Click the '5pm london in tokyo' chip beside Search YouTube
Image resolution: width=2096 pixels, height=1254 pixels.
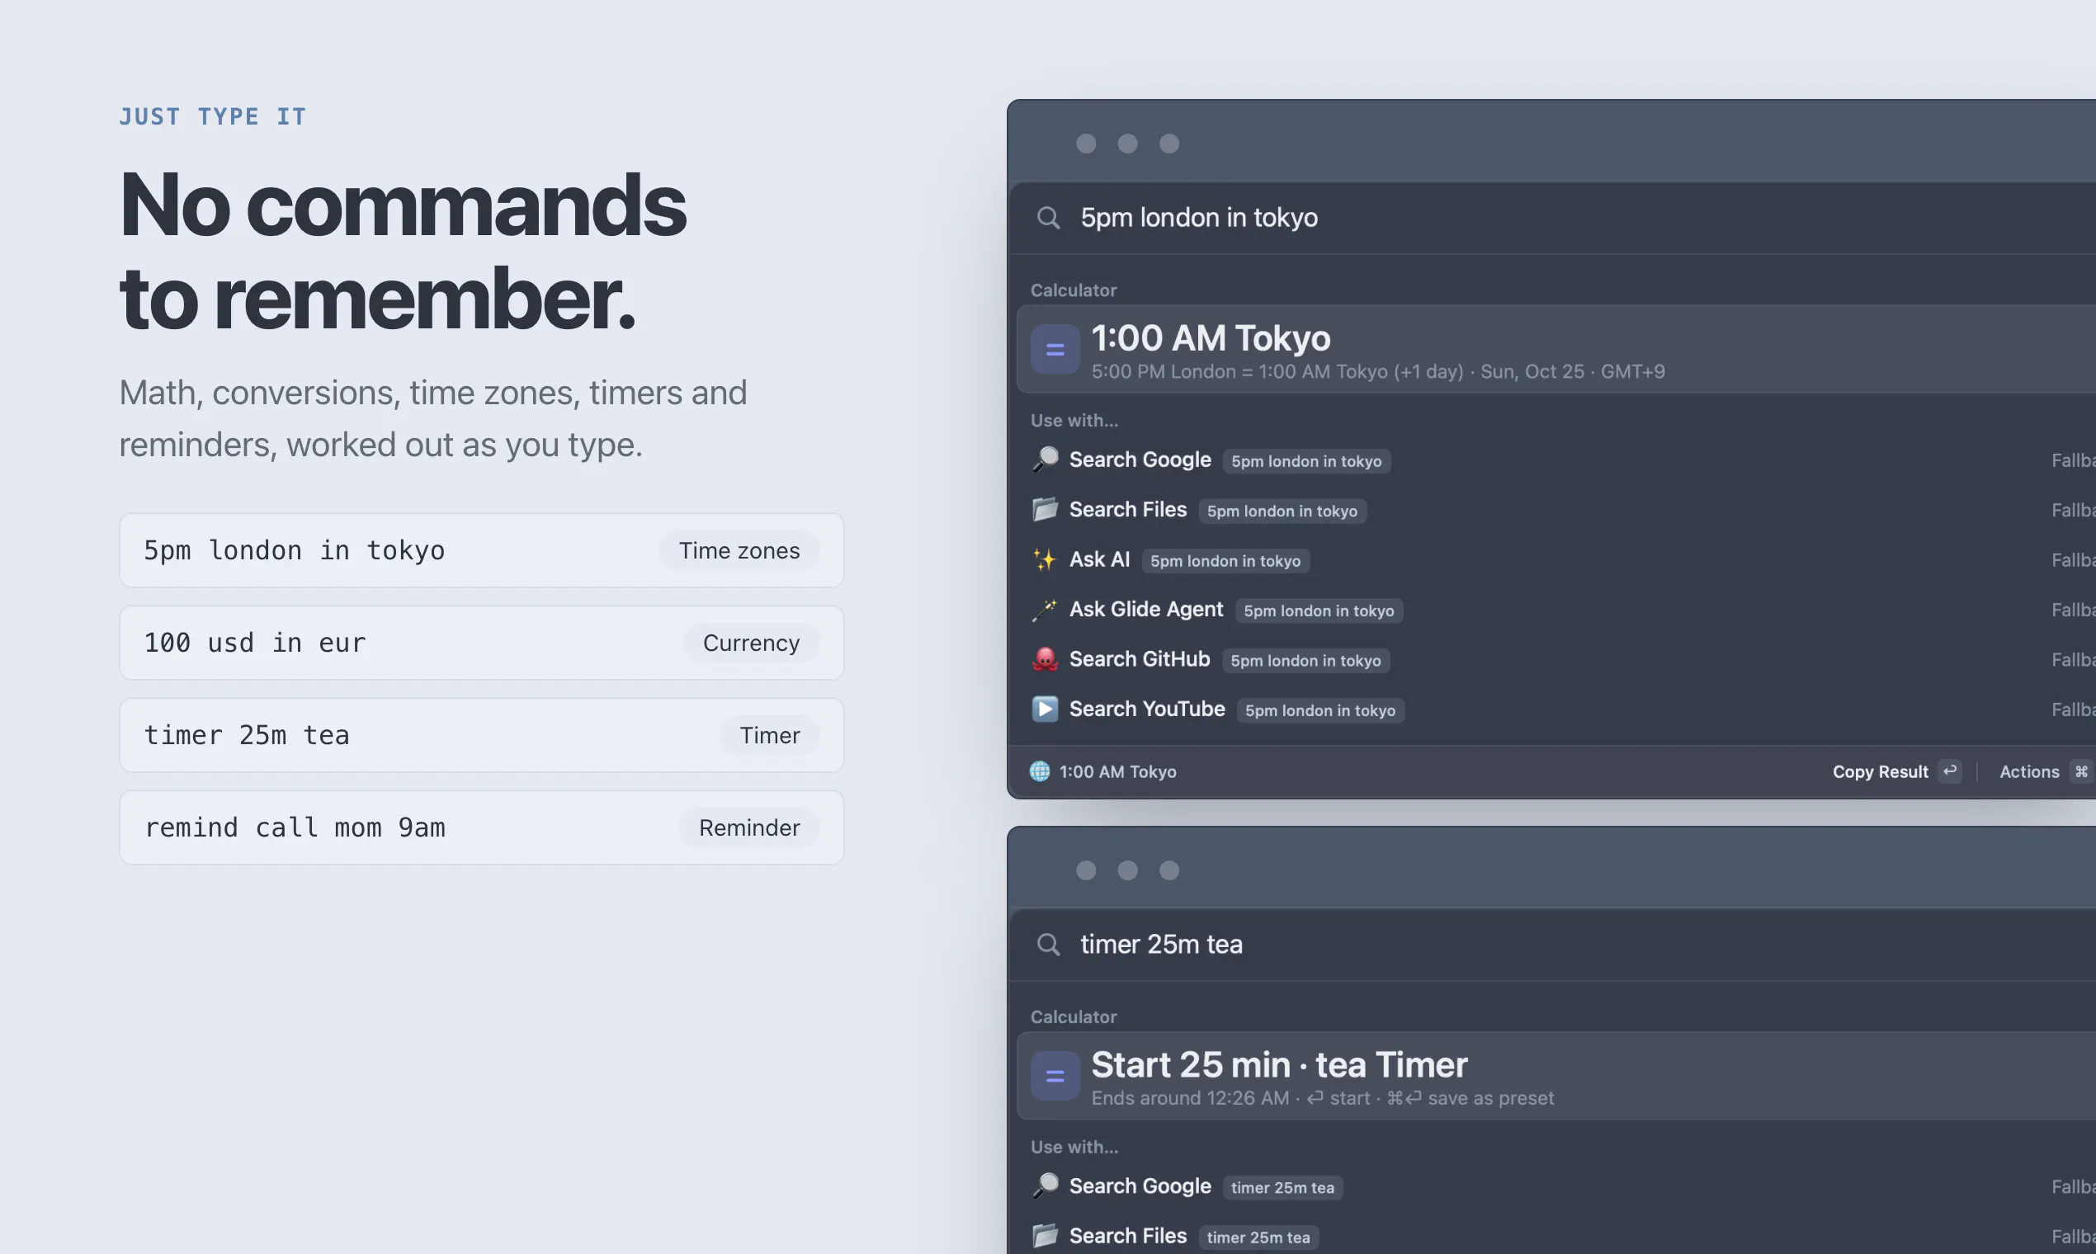pos(1320,710)
